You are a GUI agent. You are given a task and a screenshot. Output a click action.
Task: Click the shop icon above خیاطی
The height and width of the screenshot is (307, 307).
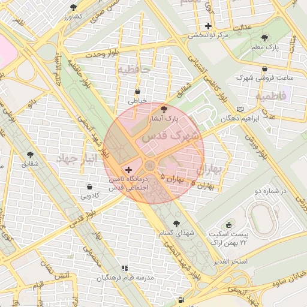(137, 92)
